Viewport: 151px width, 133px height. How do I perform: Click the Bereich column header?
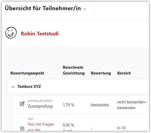(124, 73)
